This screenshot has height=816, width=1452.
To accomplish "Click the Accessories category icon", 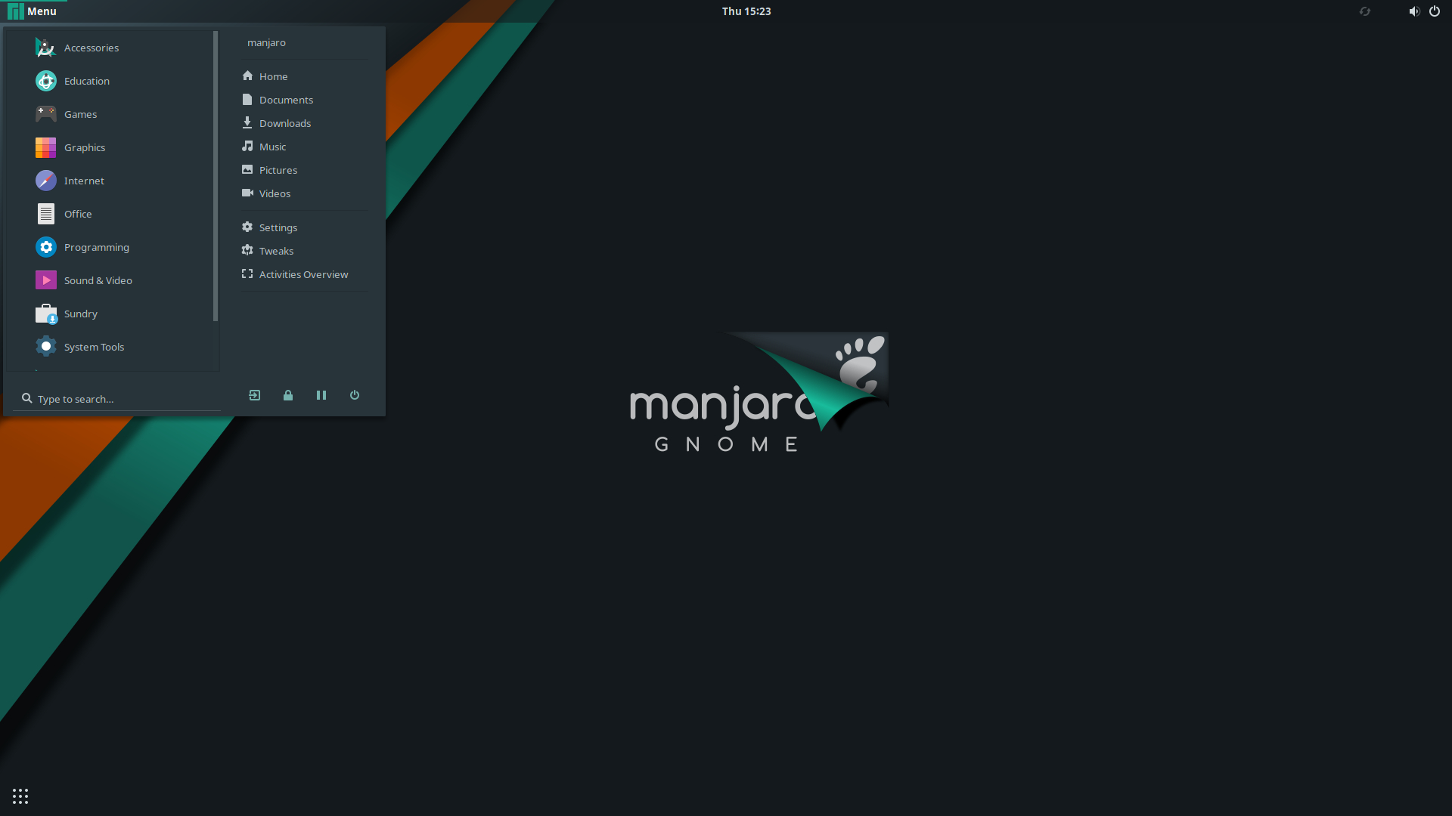I will (x=46, y=47).
